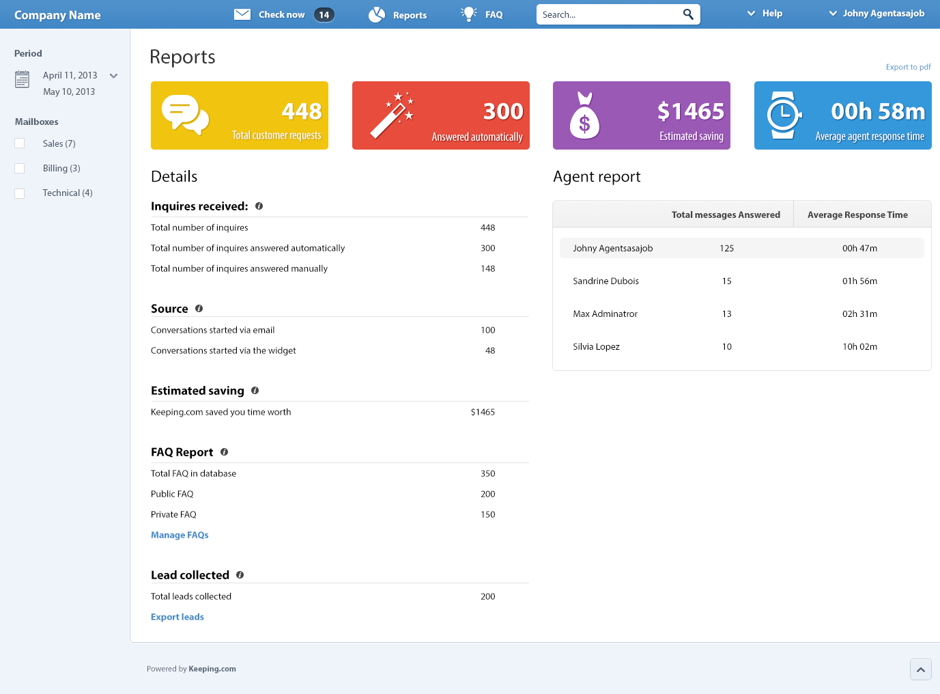The width and height of the screenshot is (940, 694).
Task: Toggle the Billing (3) mailbox checkbox
Action: [x=20, y=168]
